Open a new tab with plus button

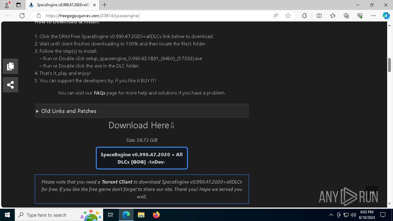click(x=105, y=5)
